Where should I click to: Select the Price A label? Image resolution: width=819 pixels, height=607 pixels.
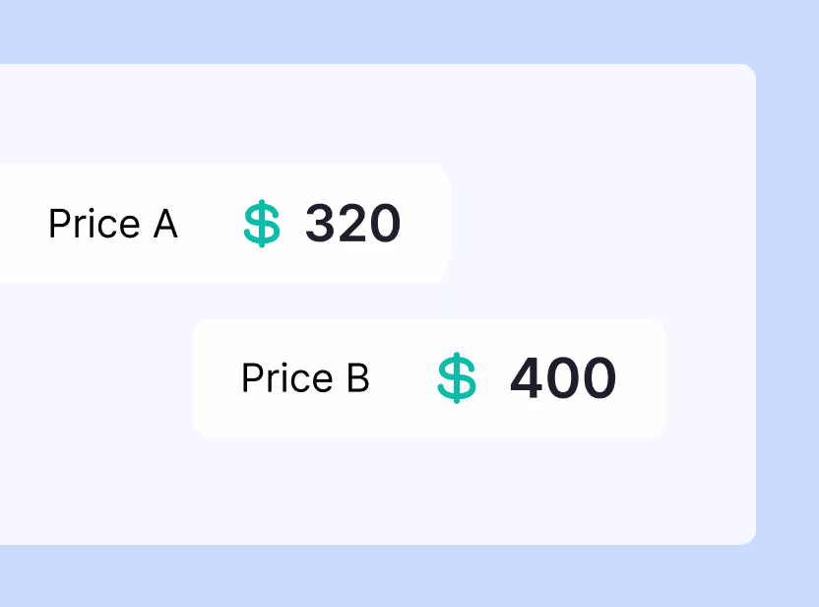[112, 225]
